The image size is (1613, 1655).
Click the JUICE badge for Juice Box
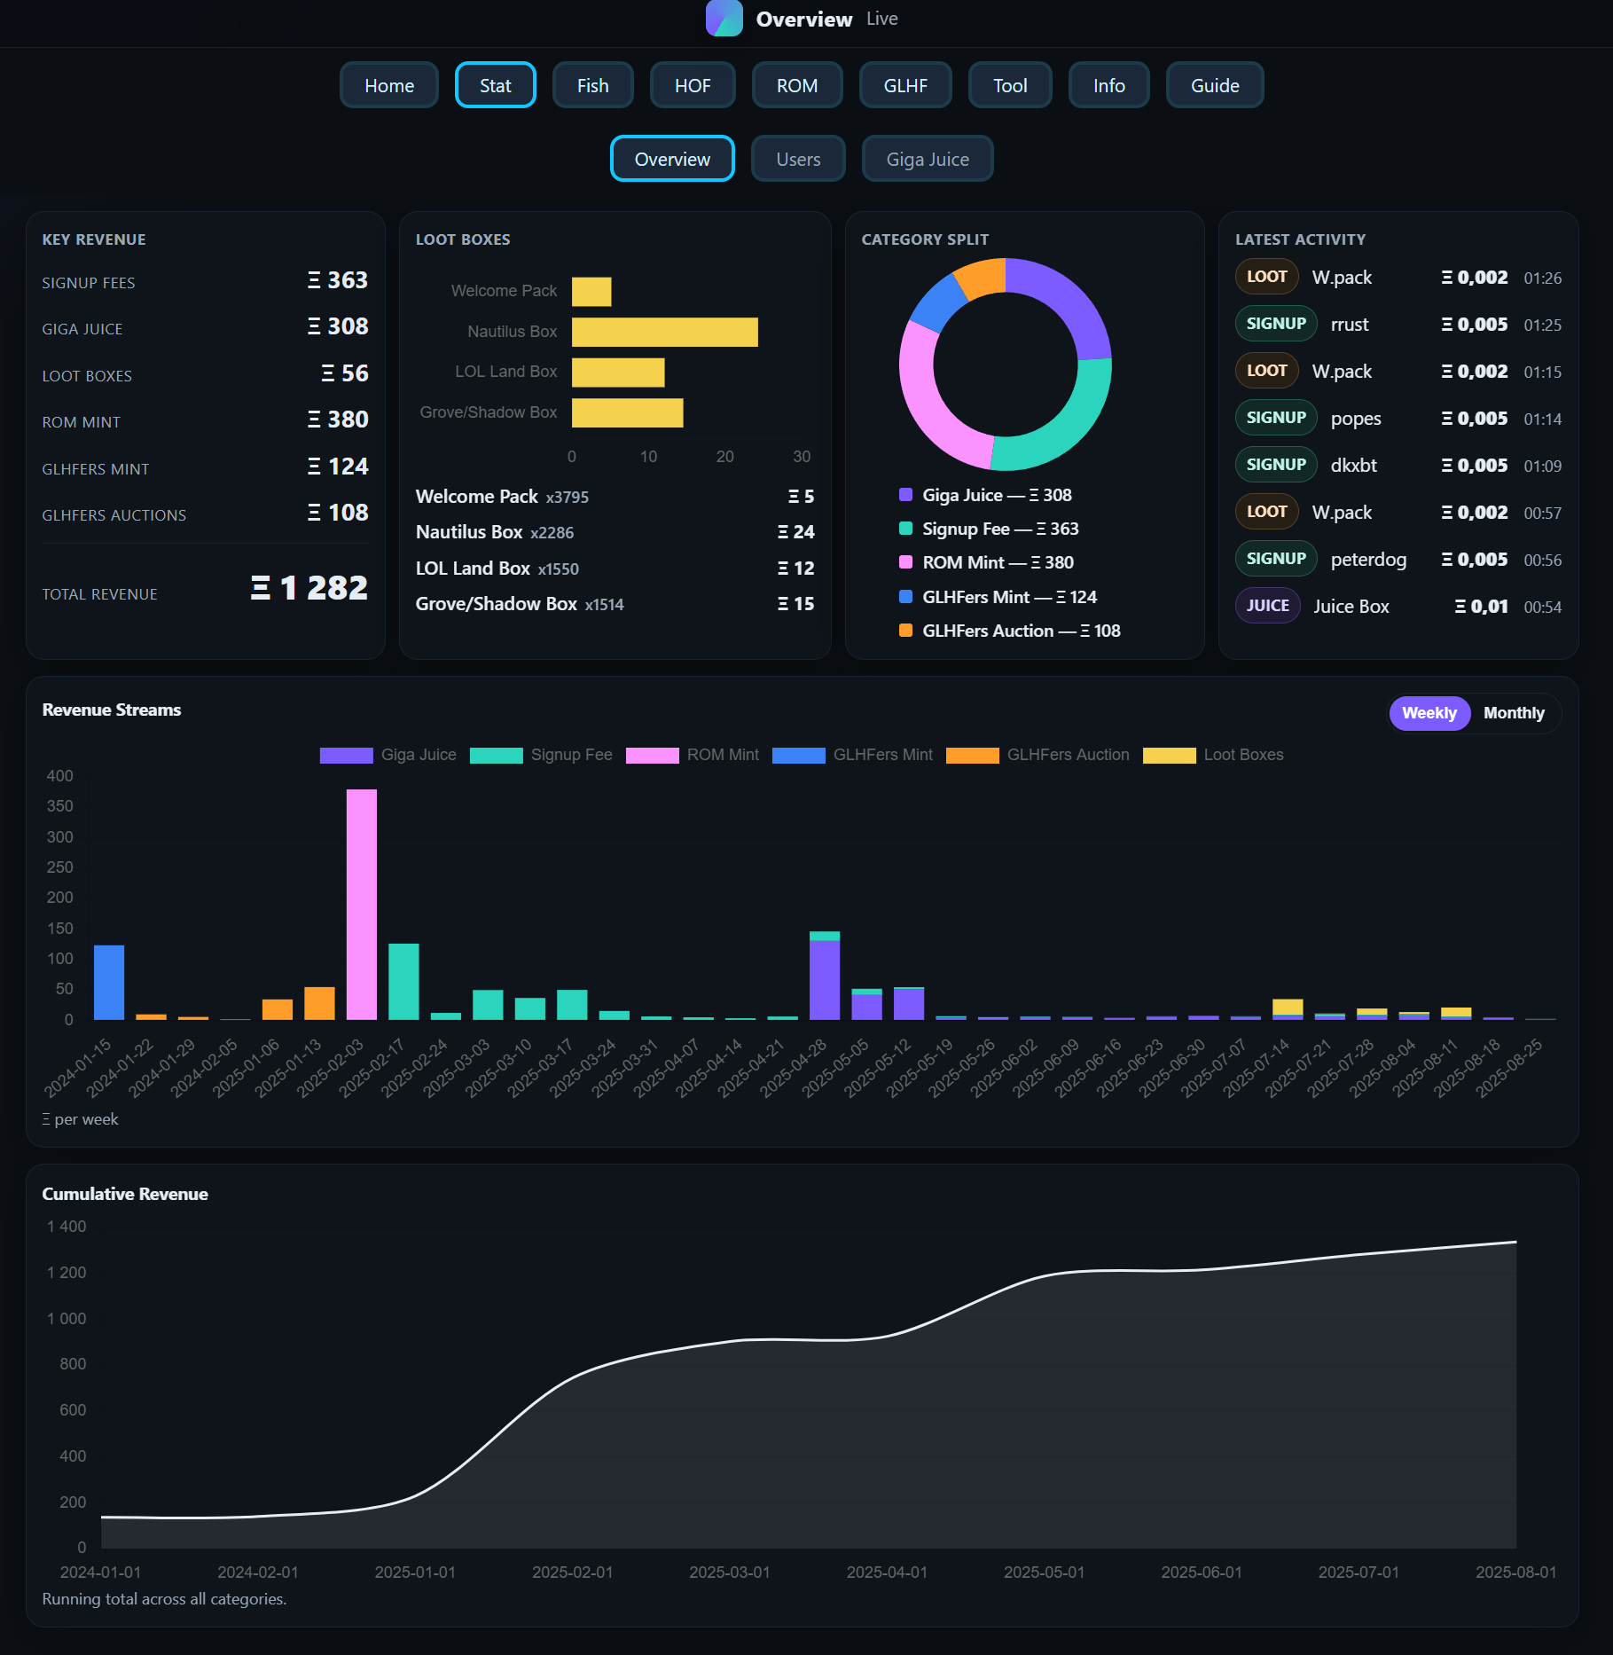1267,606
